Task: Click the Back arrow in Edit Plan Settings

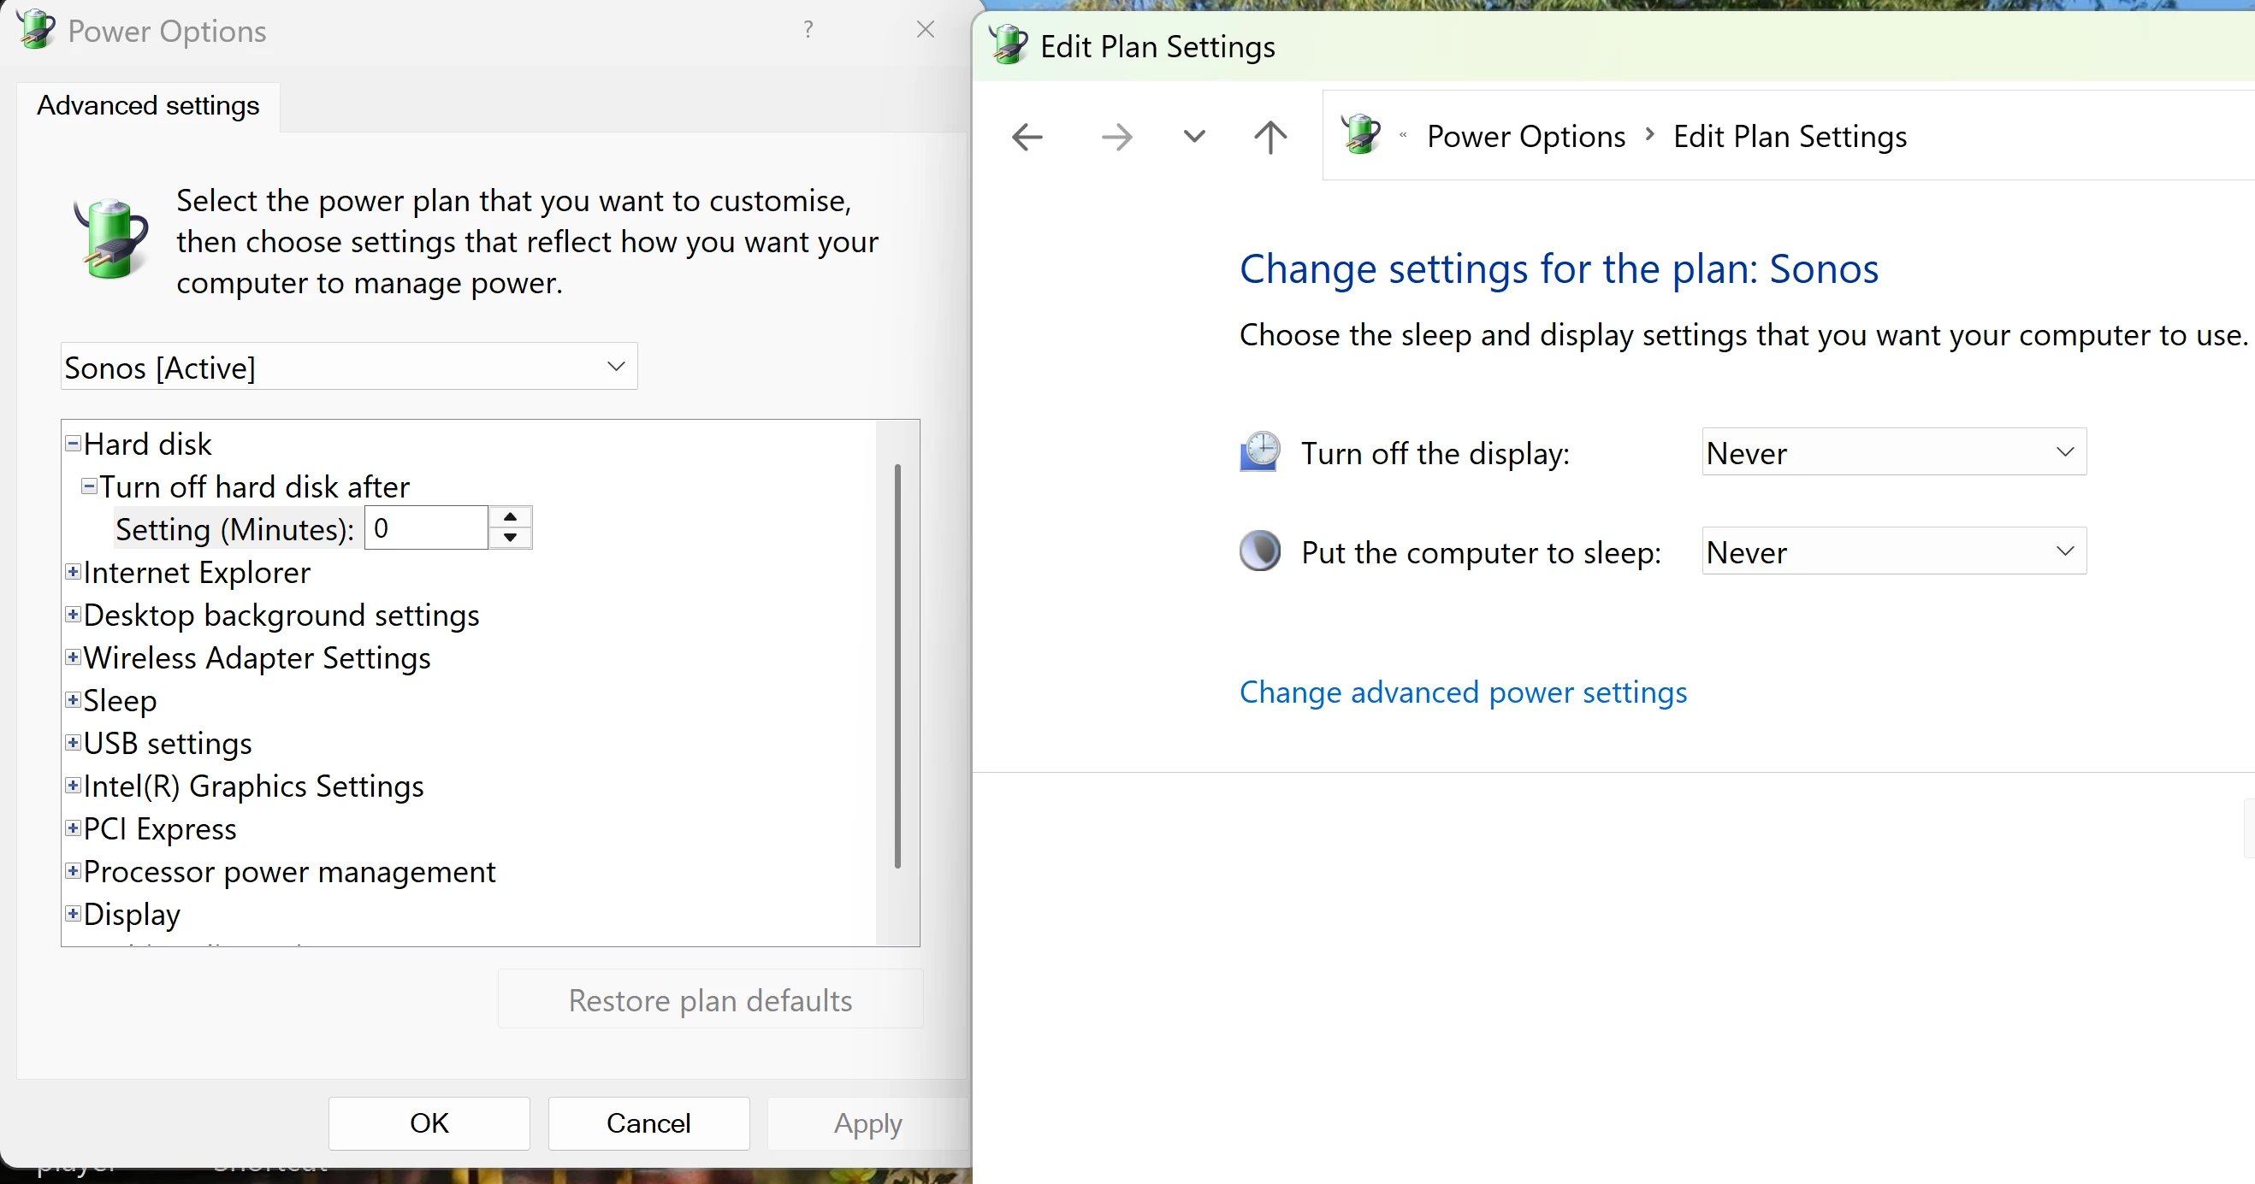Action: (1027, 138)
